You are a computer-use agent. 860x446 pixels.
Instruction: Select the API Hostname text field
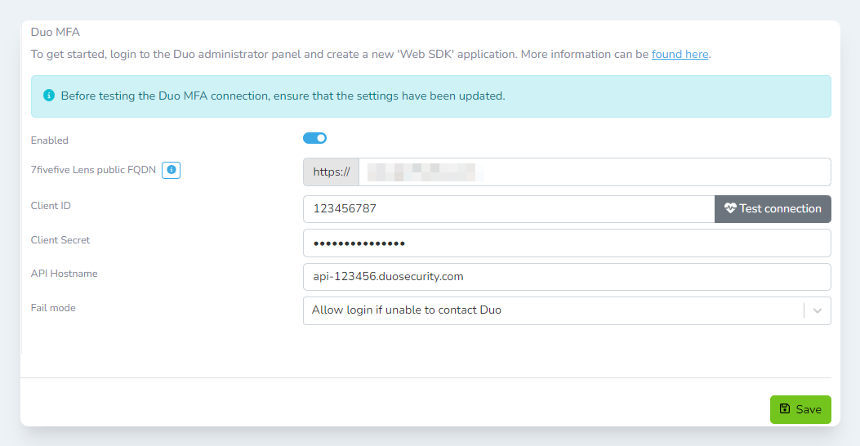coord(566,277)
